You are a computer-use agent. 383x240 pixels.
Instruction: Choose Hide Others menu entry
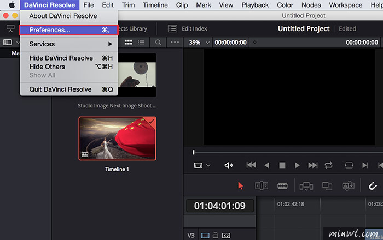(68, 67)
